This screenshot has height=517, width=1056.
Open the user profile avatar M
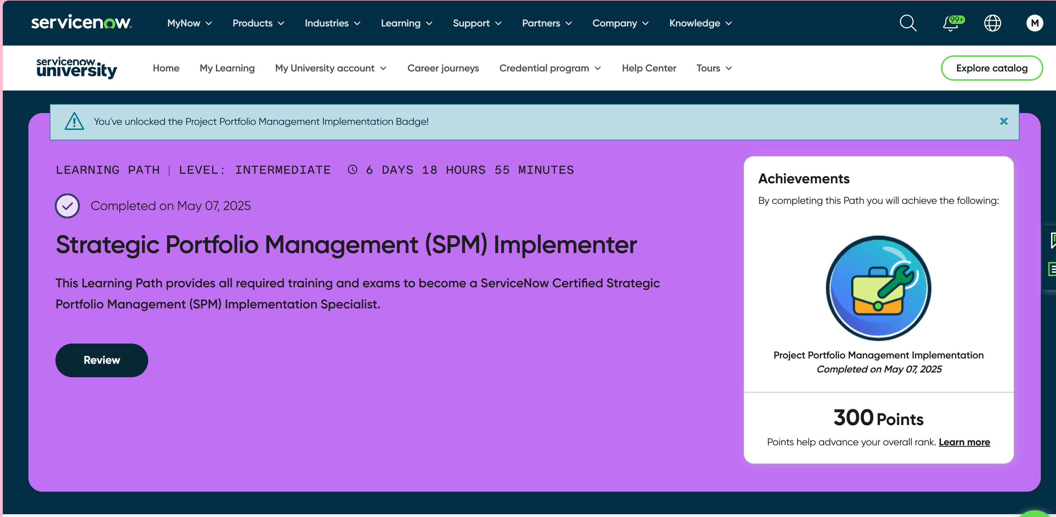[1034, 23]
